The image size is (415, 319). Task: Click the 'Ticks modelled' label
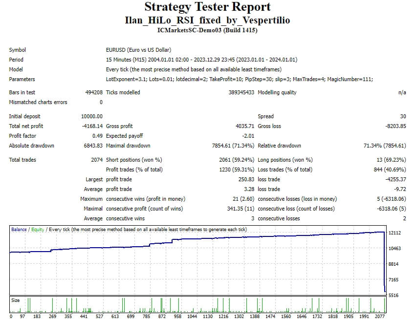pos(123,93)
